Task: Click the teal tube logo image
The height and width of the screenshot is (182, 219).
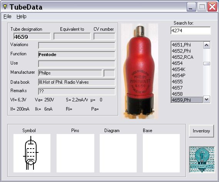Action: point(202,160)
